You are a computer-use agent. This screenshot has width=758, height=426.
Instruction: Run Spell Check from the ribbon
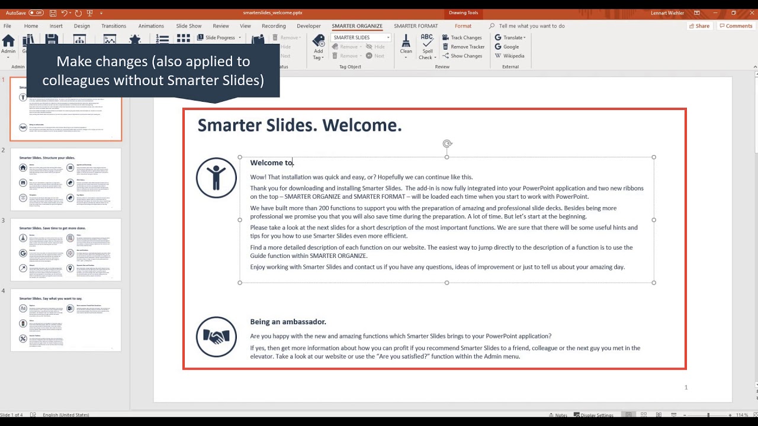tap(427, 47)
